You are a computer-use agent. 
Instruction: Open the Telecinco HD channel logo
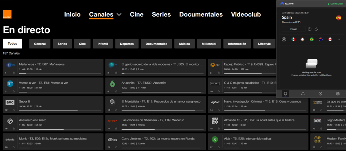point(10,84)
